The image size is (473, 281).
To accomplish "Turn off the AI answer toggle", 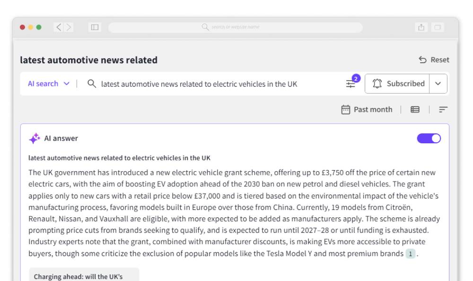I will pyautogui.click(x=429, y=138).
